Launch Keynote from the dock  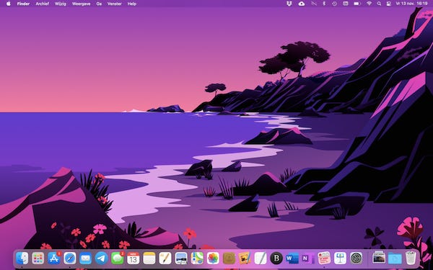pyautogui.click(x=340, y=258)
